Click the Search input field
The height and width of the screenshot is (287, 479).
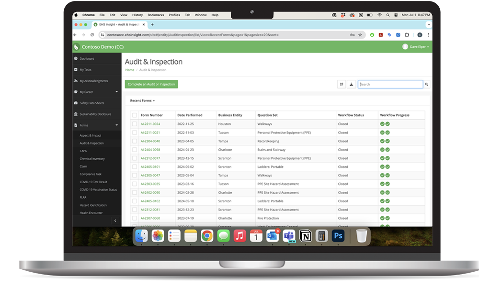(390, 84)
